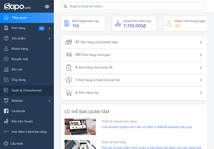Open chevron for 4 Đơn hàng hủy

[x=201, y=93]
